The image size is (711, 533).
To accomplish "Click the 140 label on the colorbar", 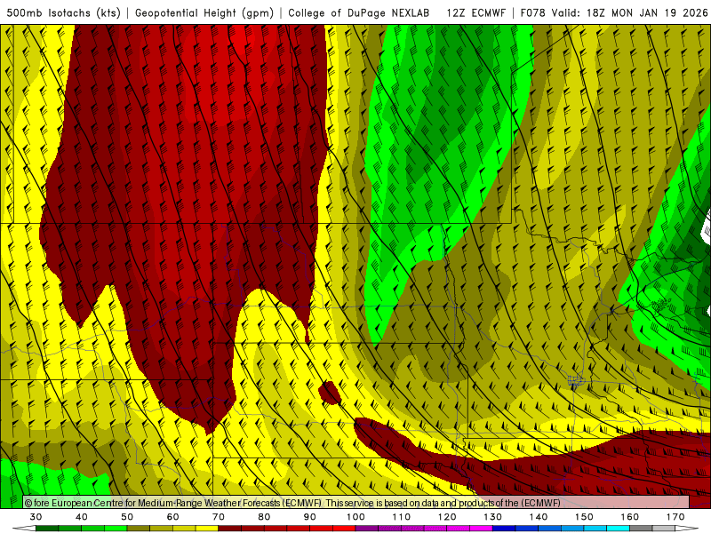I will coord(539,517).
